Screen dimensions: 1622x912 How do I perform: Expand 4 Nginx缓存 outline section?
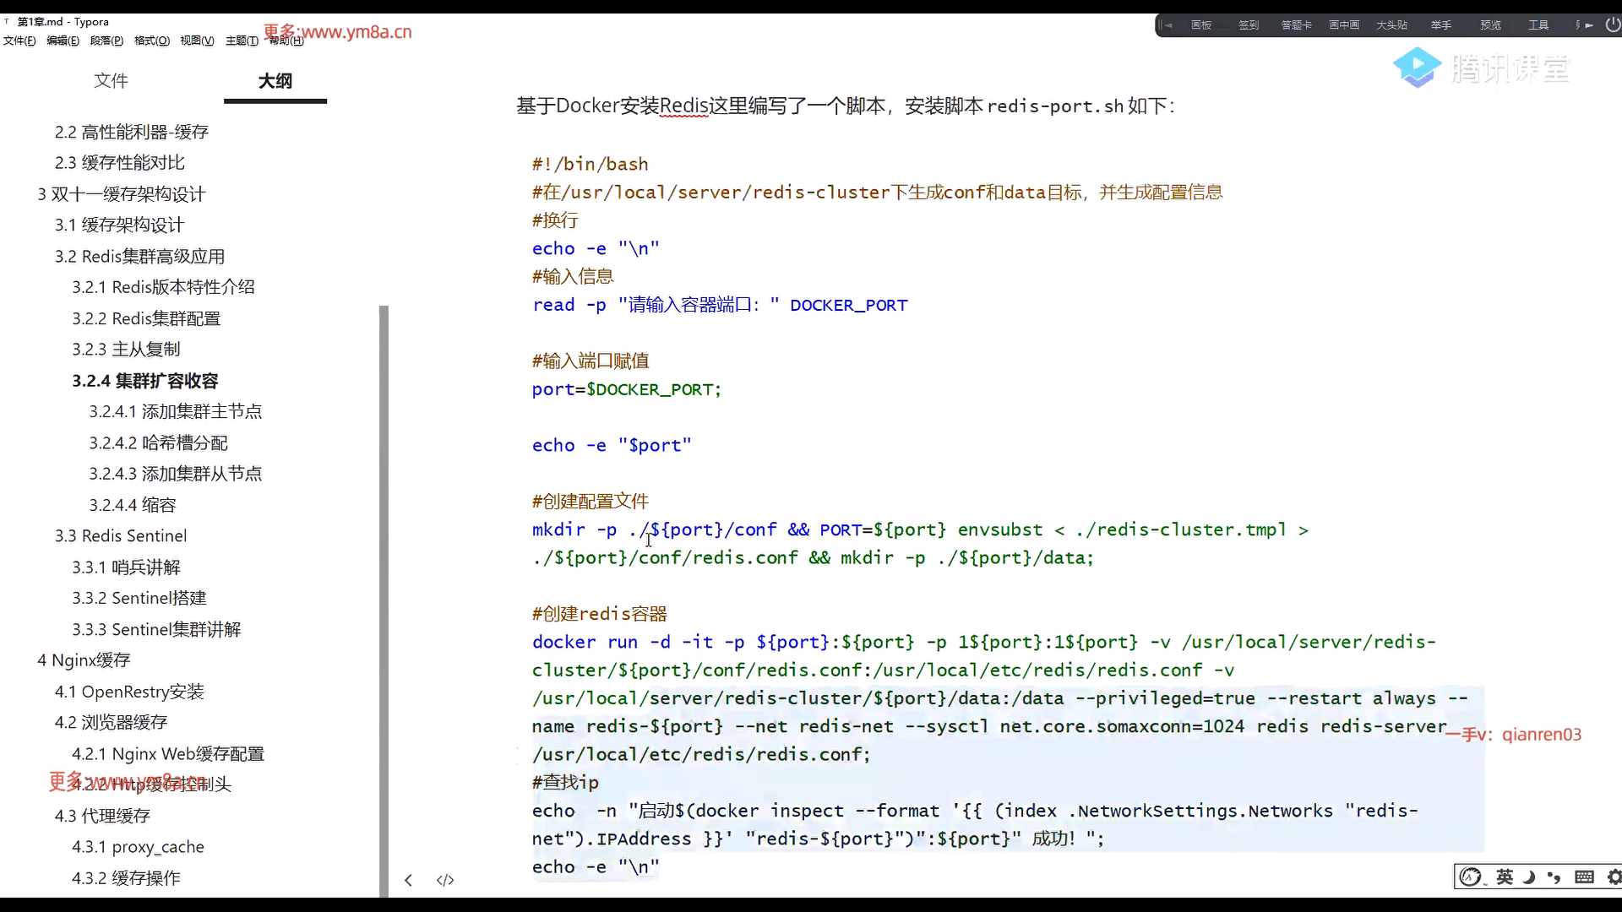pyautogui.click(x=83, y=660)
